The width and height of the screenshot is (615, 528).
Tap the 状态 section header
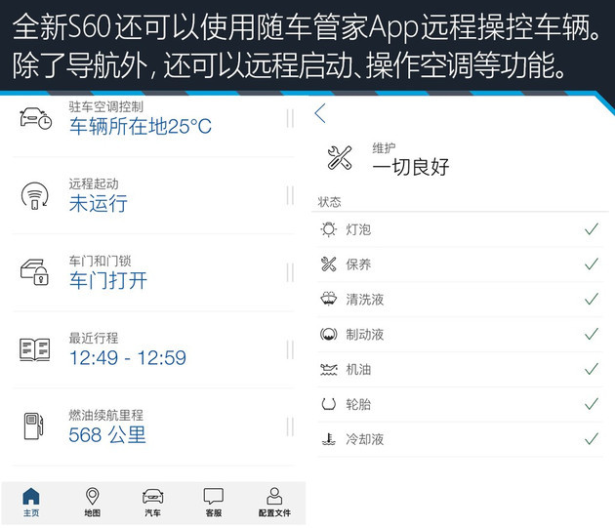(x=330, y=202)
